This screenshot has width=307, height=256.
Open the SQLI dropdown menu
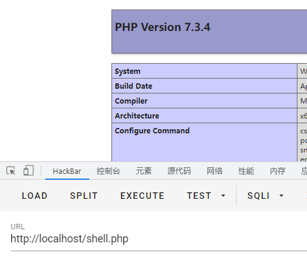click(x=265, y=196)
